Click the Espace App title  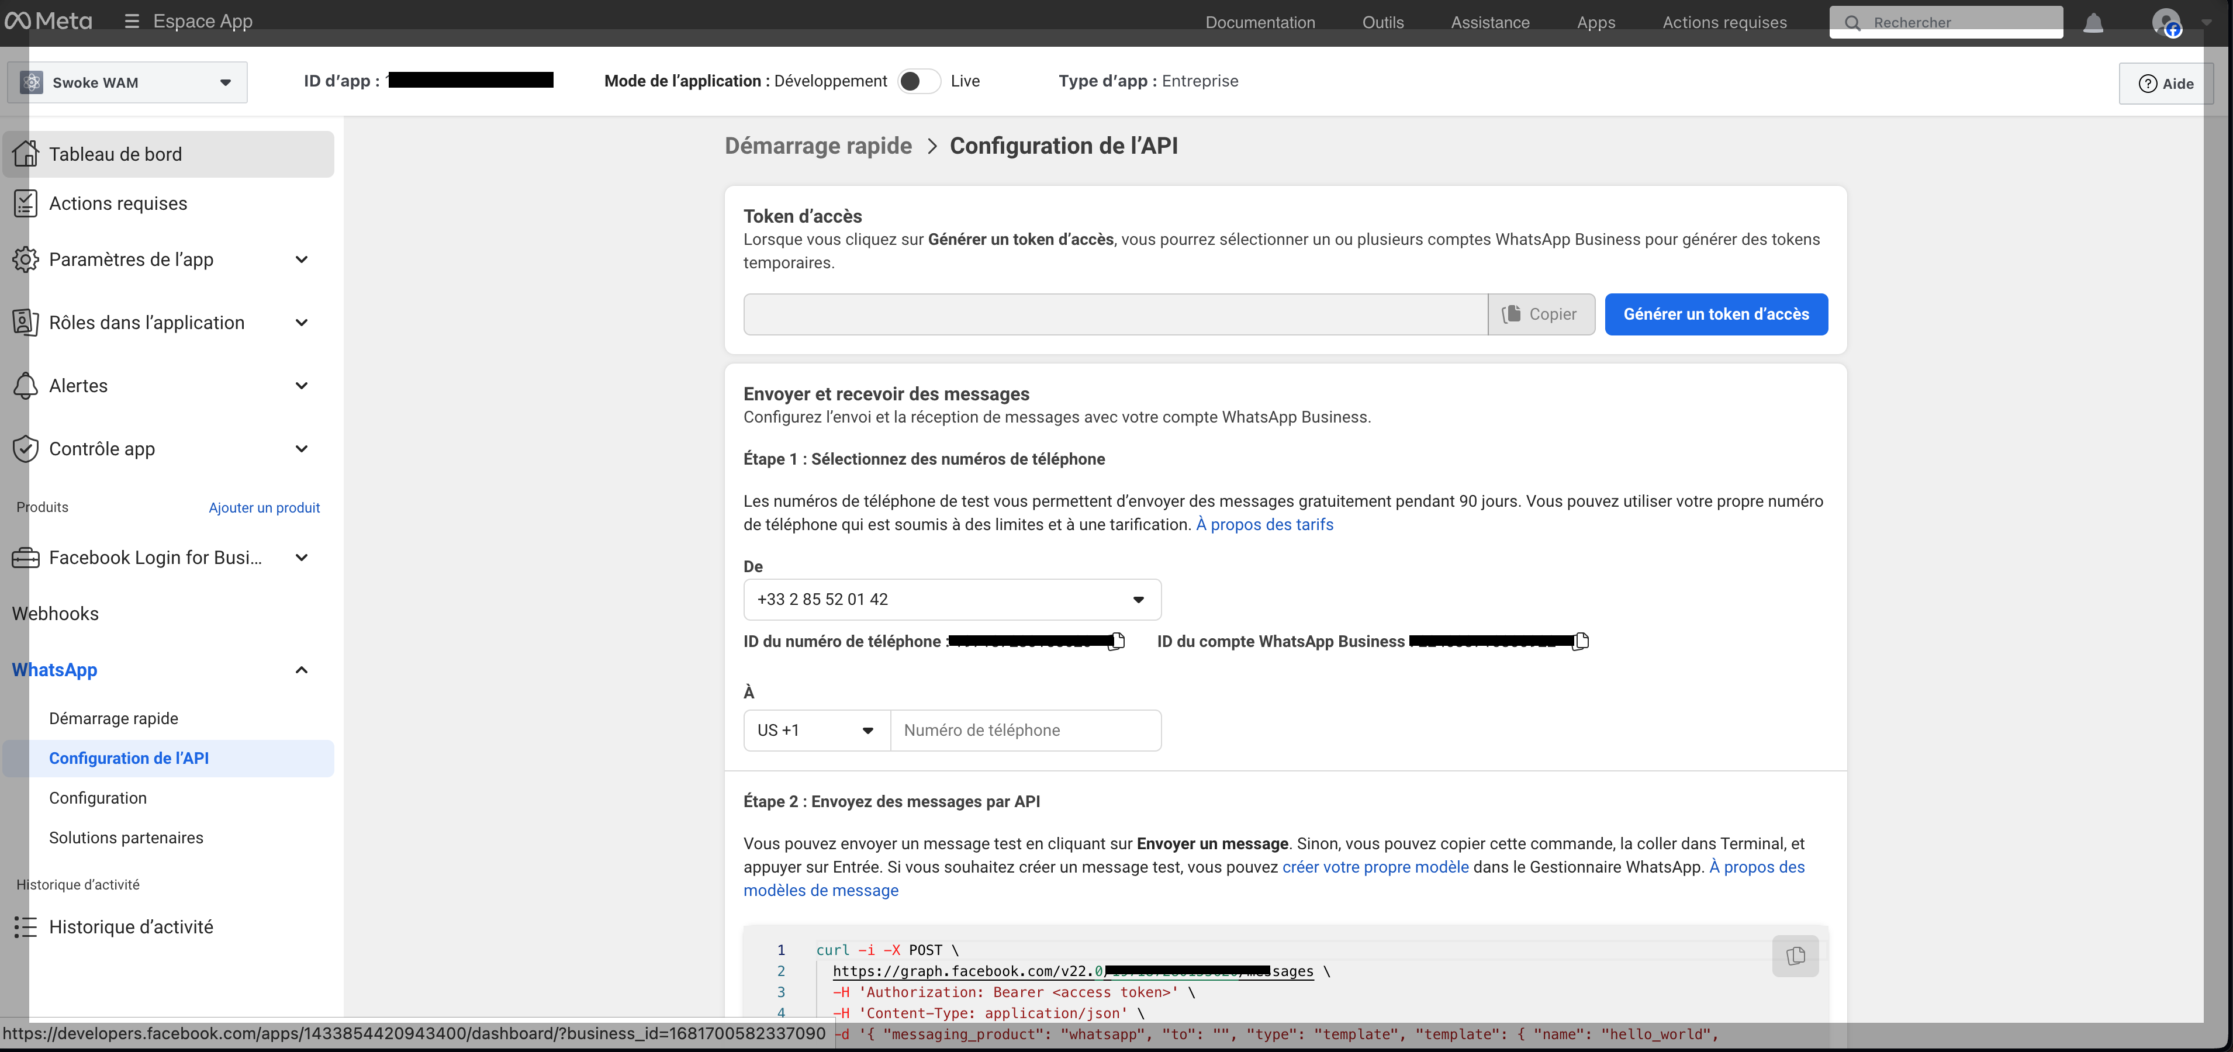203,21
